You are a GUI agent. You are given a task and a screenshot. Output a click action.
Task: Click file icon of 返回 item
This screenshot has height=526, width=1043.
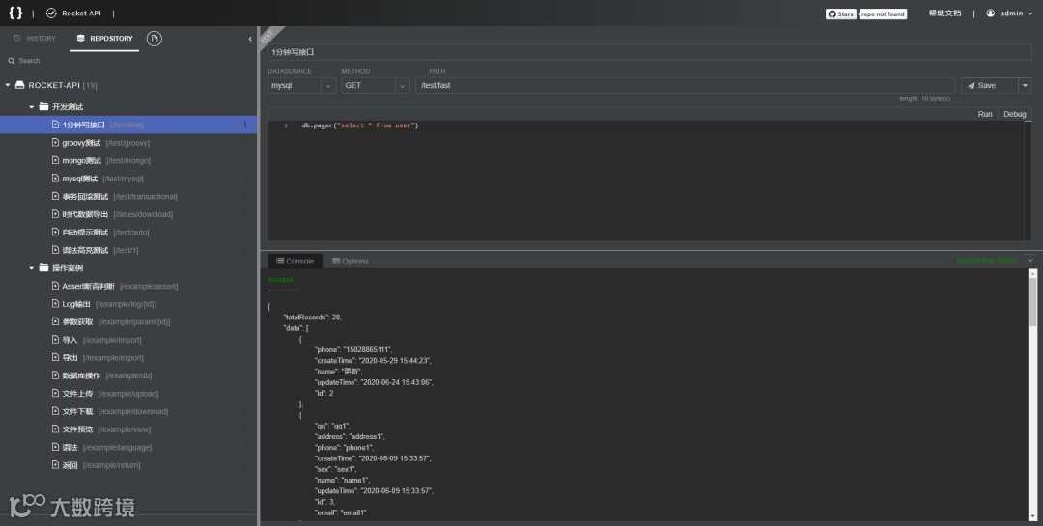click(56, 465)
